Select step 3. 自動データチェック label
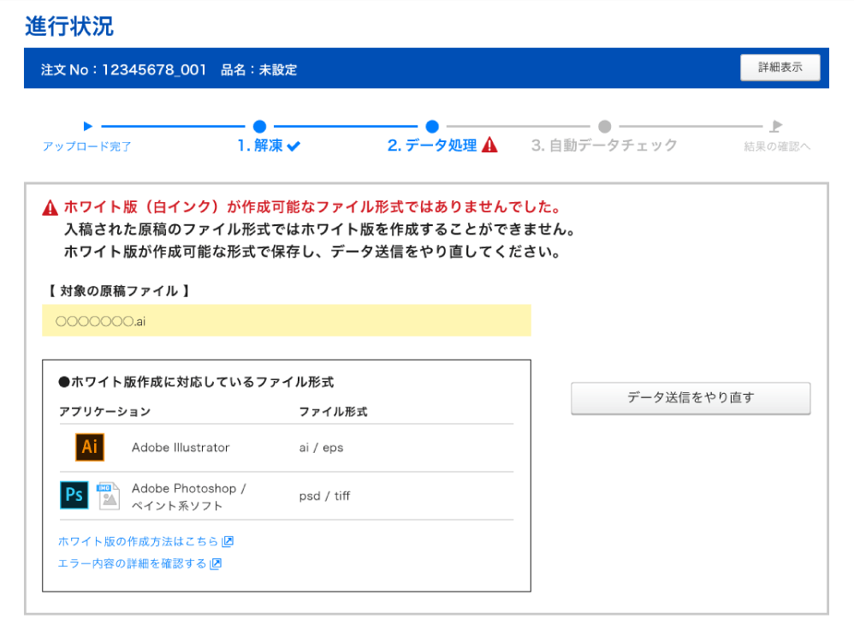 click(604, 146)
